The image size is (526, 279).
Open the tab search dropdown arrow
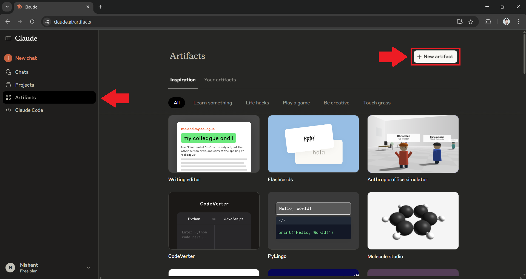tap(7, 7)
